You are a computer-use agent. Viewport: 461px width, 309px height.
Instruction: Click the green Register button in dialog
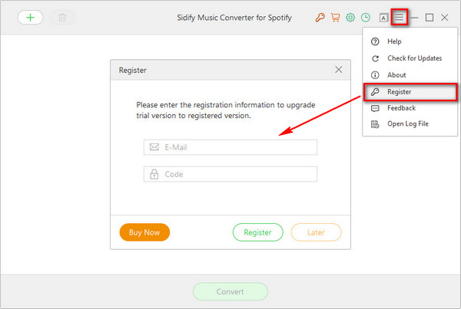[258, 232]
